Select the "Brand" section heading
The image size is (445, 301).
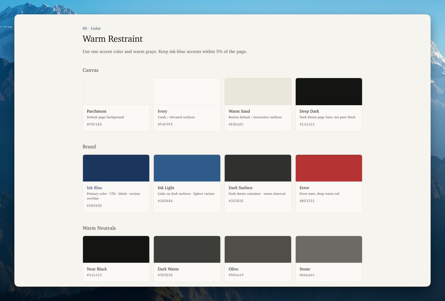89,147
